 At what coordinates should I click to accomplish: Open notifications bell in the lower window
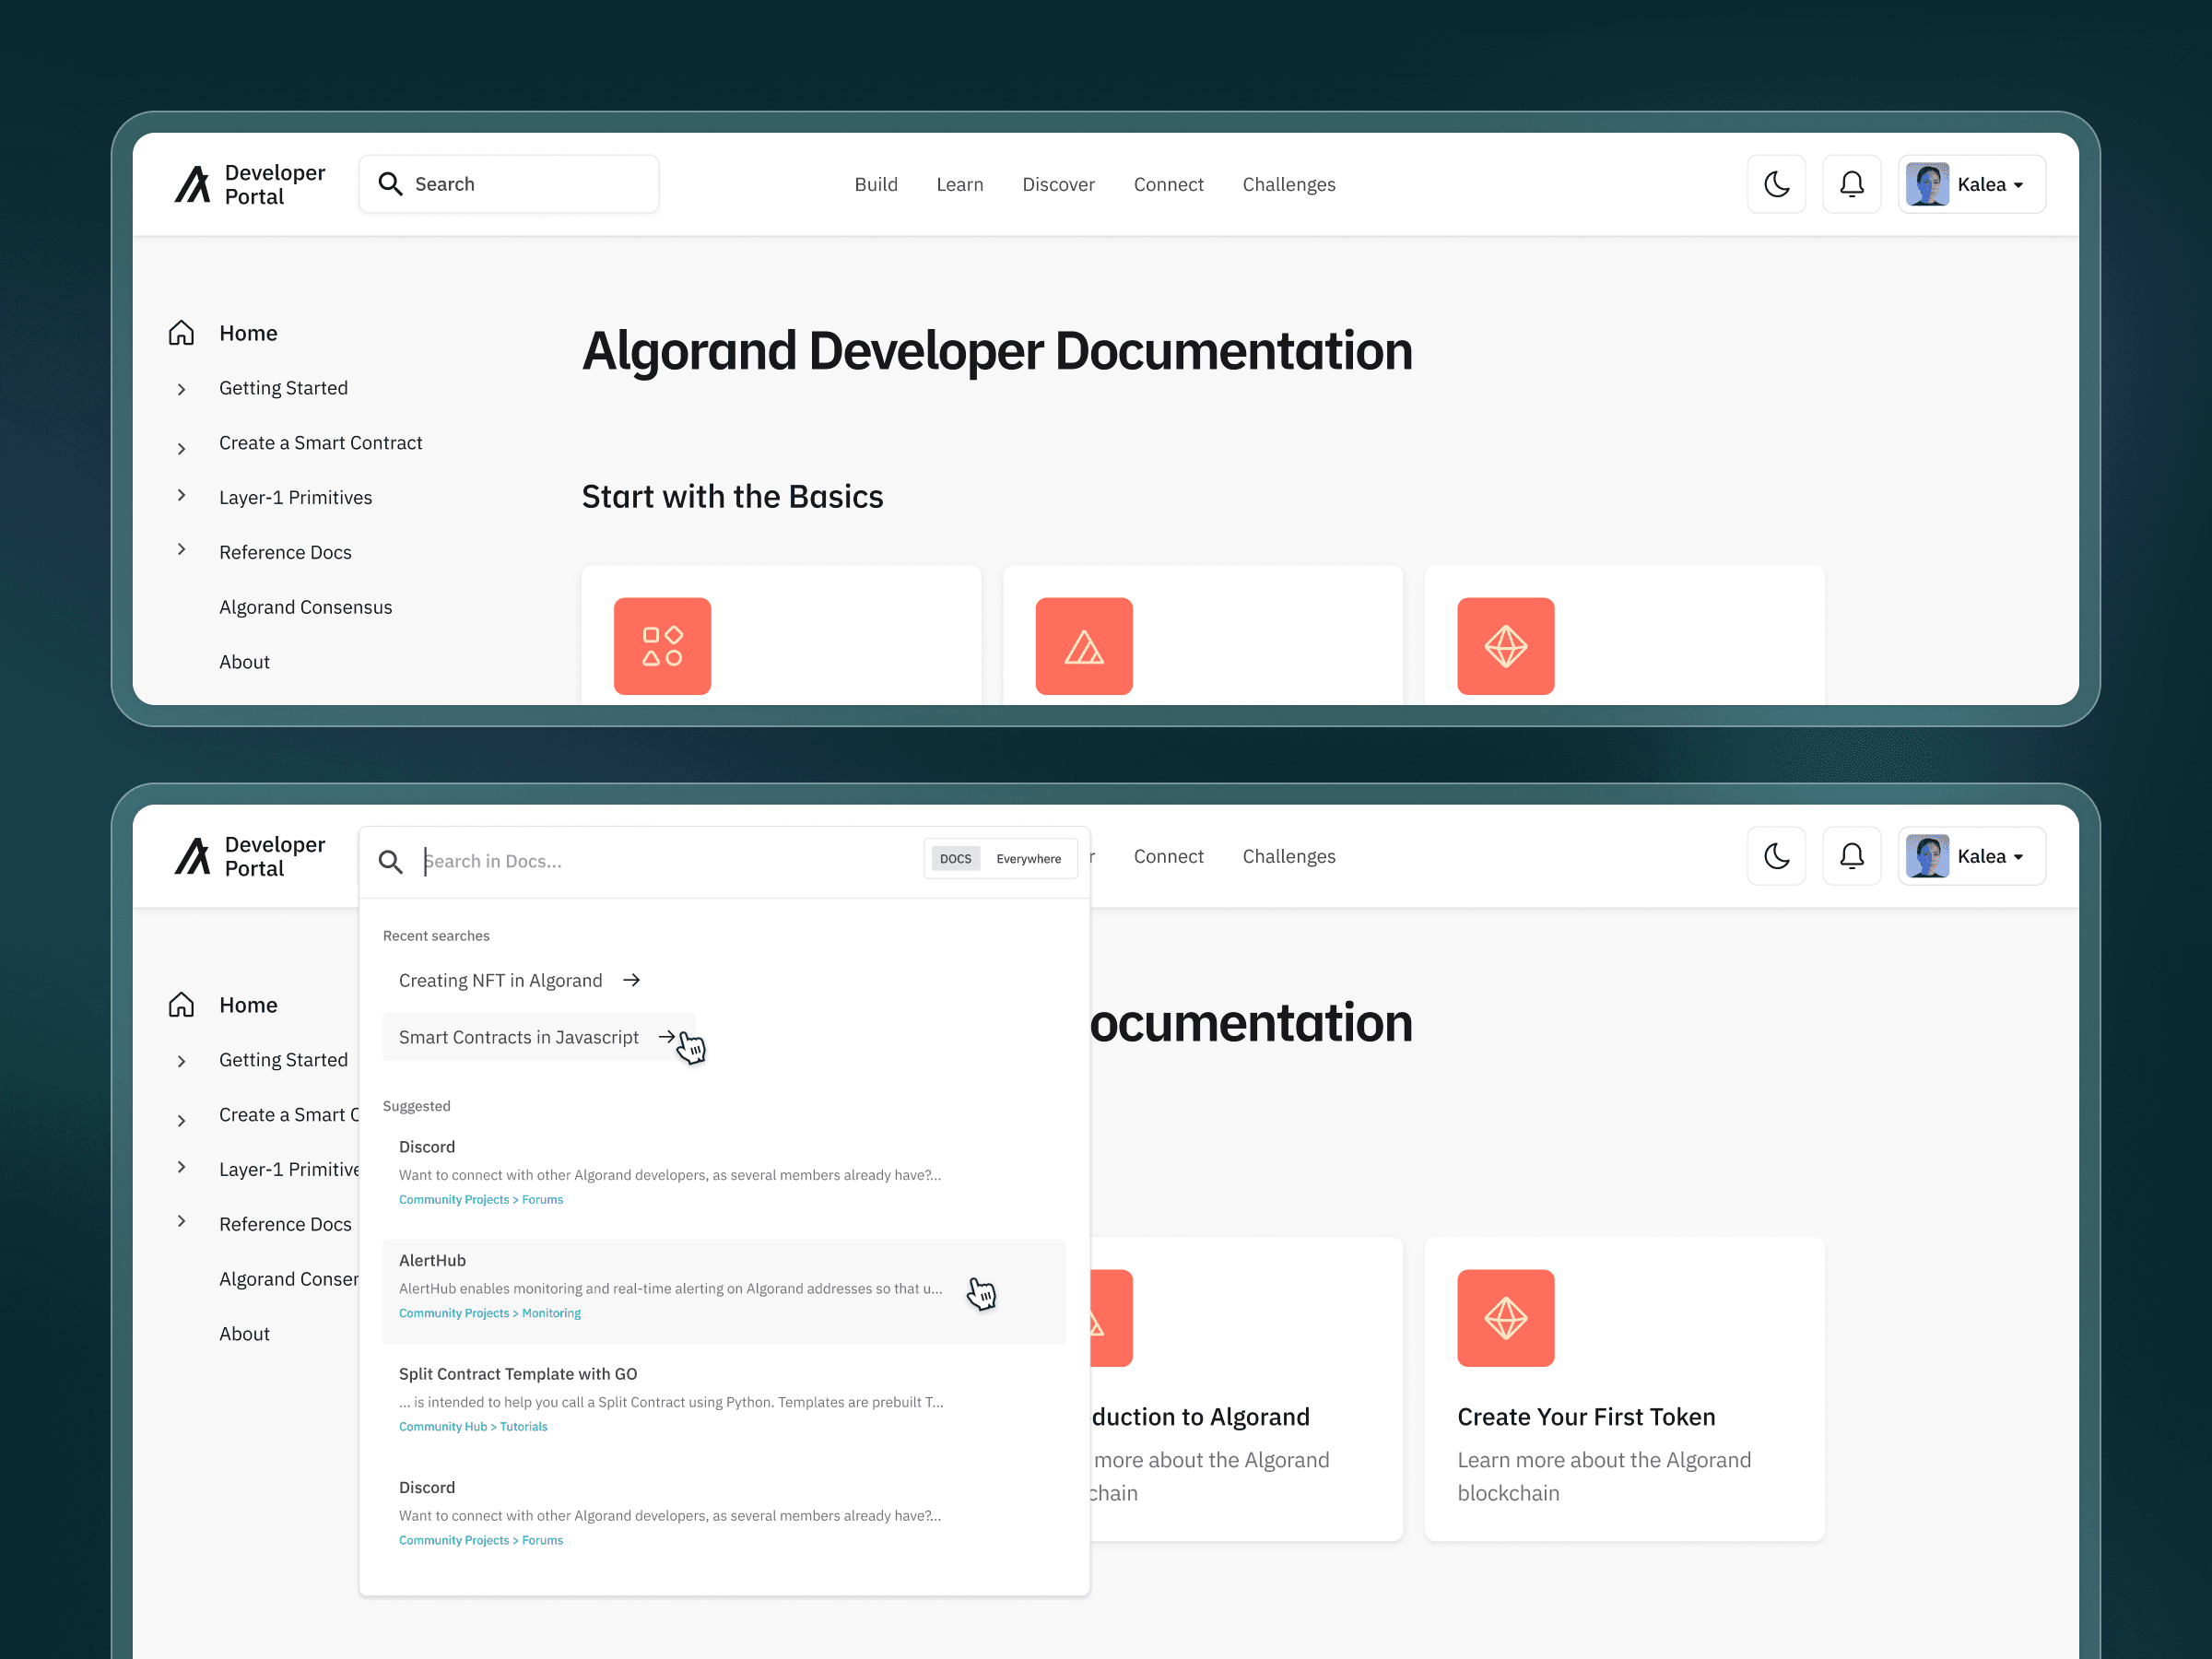[1851, 856]
